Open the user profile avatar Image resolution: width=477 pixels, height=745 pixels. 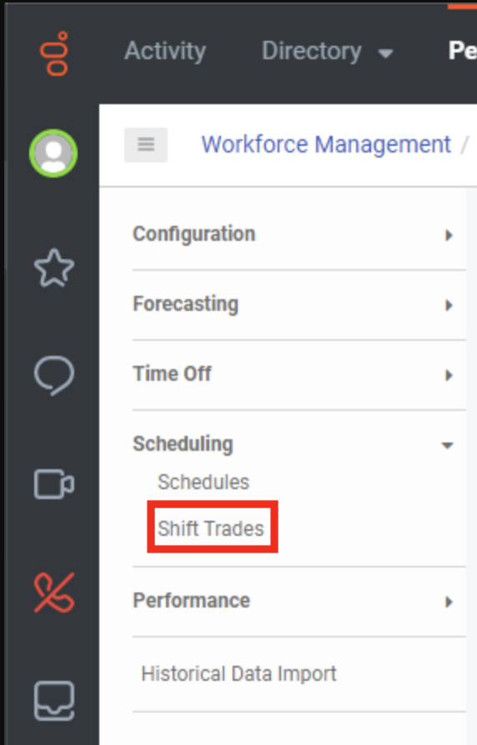pos(53,153)
